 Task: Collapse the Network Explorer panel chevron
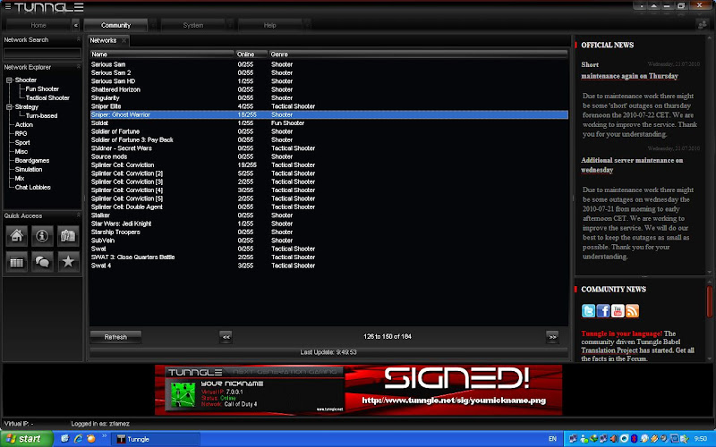pos(78,67)
